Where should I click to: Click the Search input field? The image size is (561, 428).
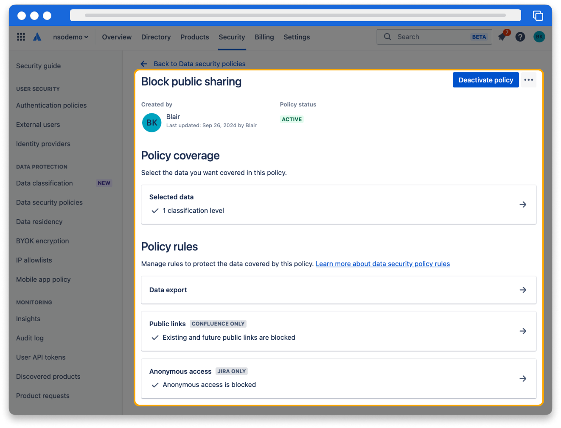(434, 37)
